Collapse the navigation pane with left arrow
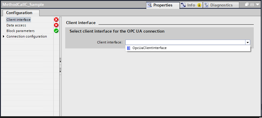The height and width of the screenshot is (118, 262). [60, 62]
